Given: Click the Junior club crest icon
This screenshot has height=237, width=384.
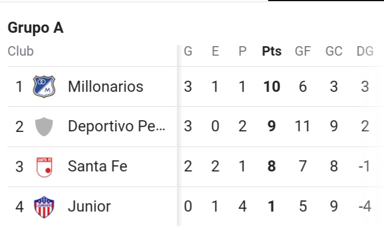Looking at the screenshot, I should click(x=44, y=207).
